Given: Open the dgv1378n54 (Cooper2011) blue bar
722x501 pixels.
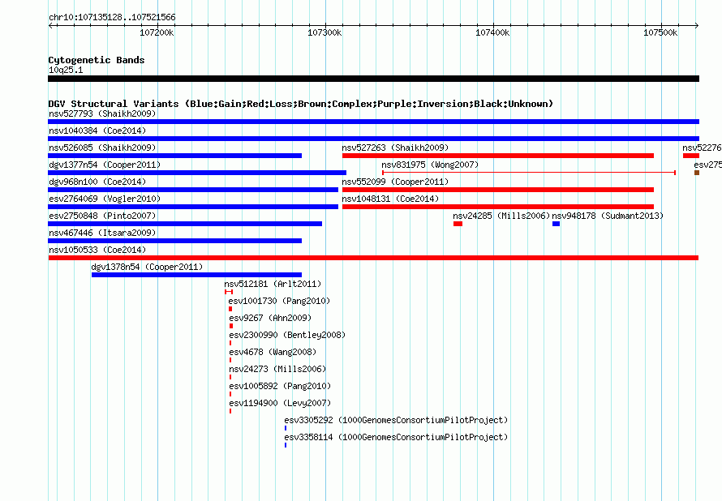Looking at the screenshot, I should coord(196,275).
